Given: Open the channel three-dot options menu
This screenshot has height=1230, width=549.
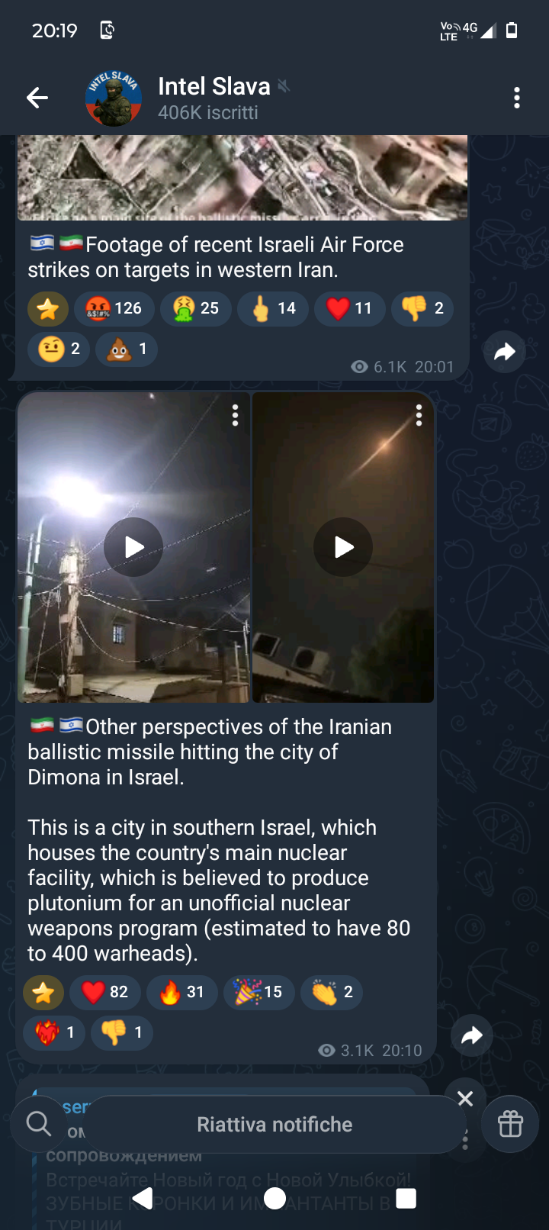Looking at the screenshot, I should 517,98.
